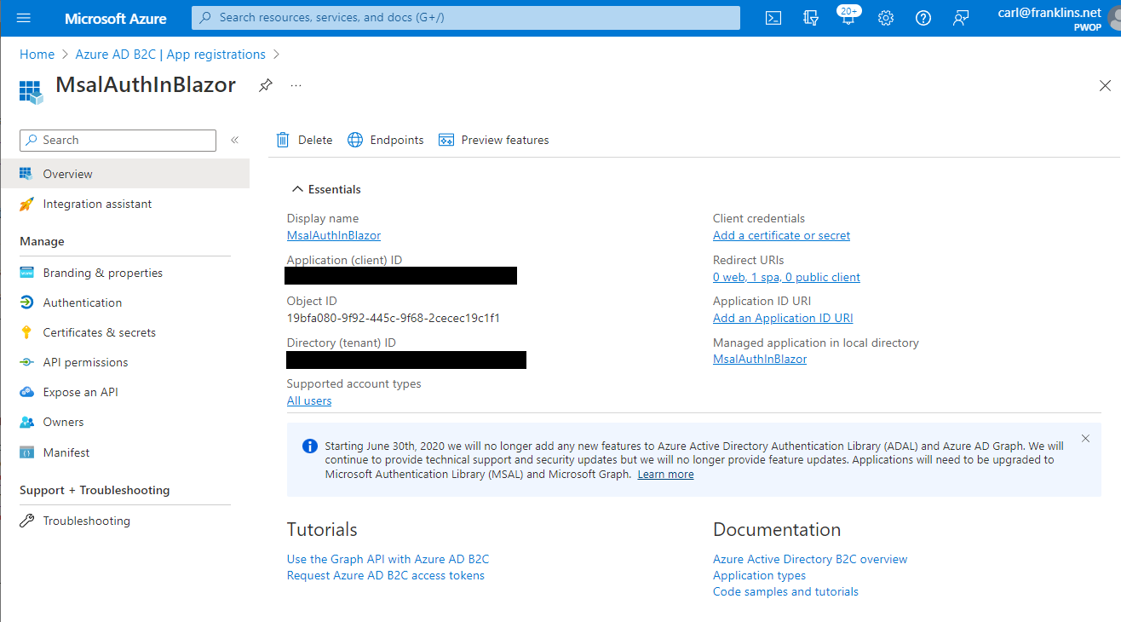Viewport: 1121px width, 622px height.
Task: Click the Directory (tenant) ID label
Action: [x=342, y=343]
